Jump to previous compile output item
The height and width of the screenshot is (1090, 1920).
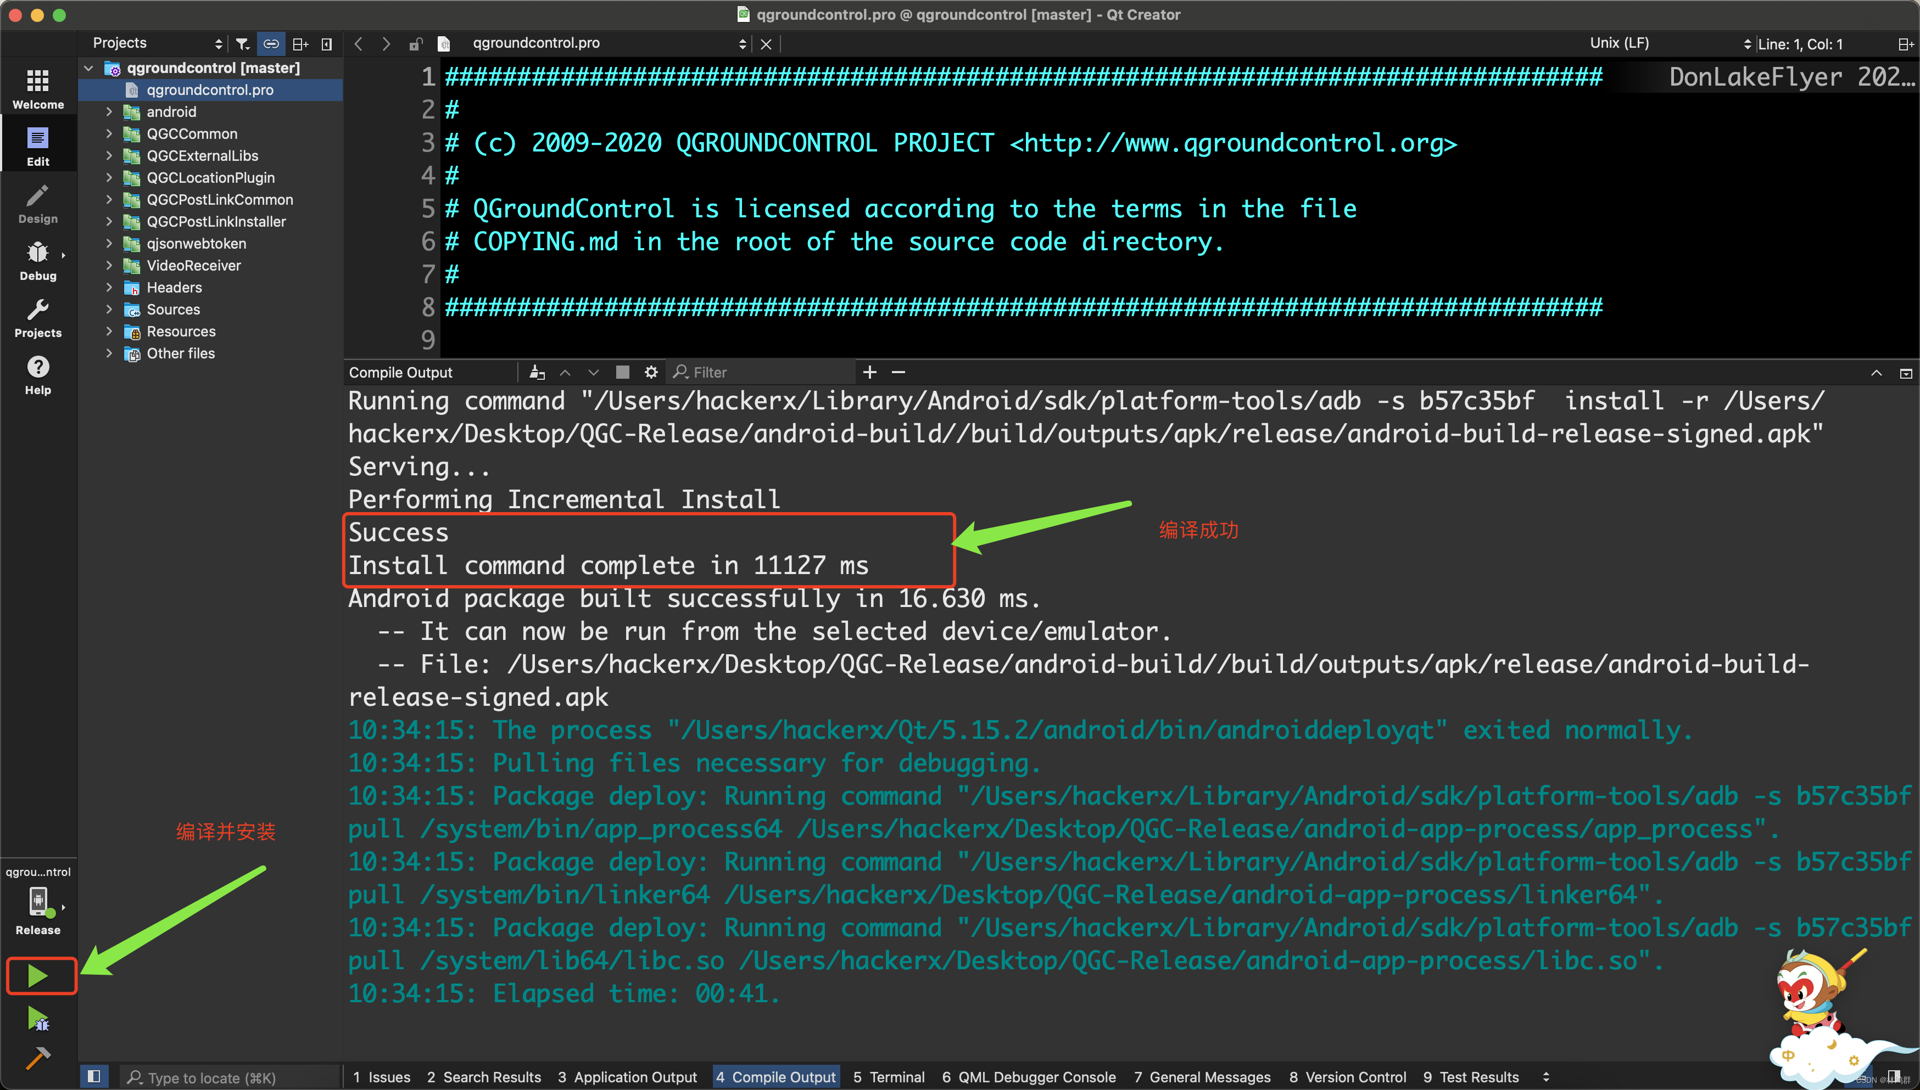[x=566, y=372]
